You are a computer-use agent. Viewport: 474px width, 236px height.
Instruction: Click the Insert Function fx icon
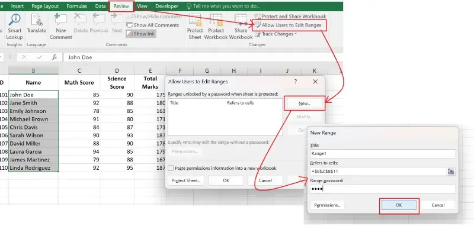pyautogui.click(x=55, y=57)
